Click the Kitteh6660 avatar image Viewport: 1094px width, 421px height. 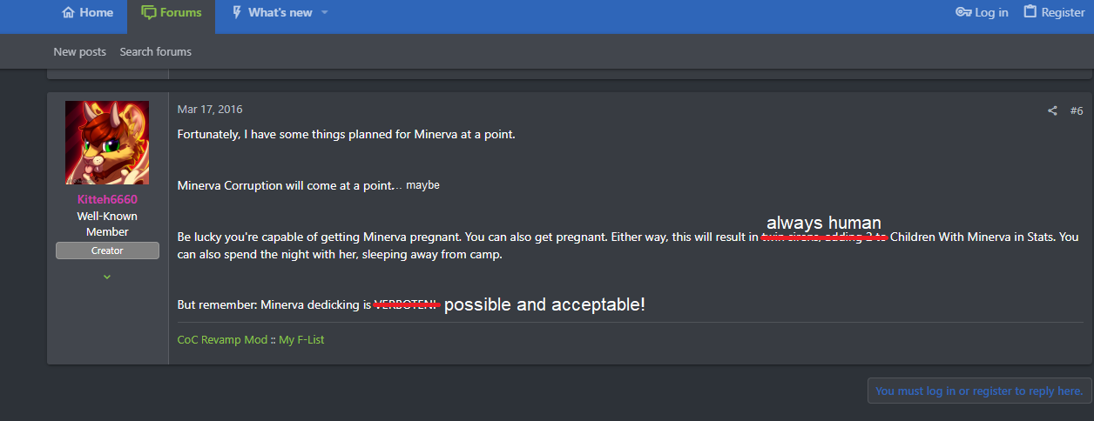107,143
